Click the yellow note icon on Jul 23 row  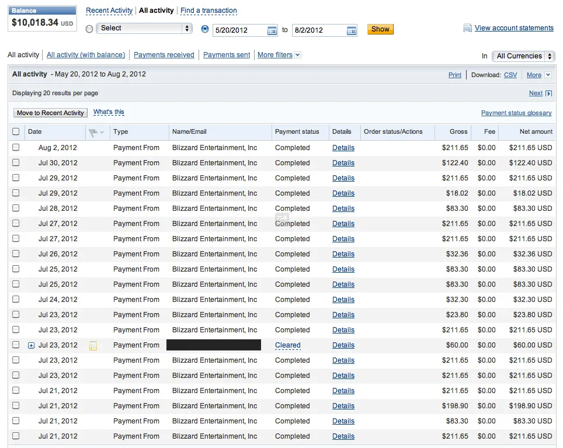(x=93, y=346)
